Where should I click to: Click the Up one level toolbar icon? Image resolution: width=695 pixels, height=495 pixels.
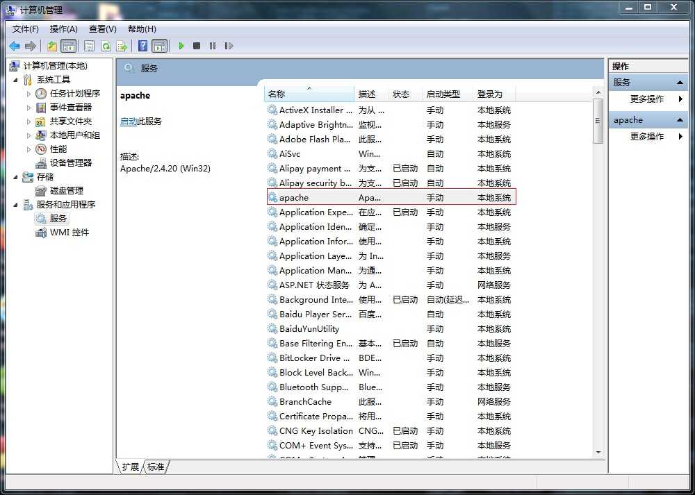(52, 46)
